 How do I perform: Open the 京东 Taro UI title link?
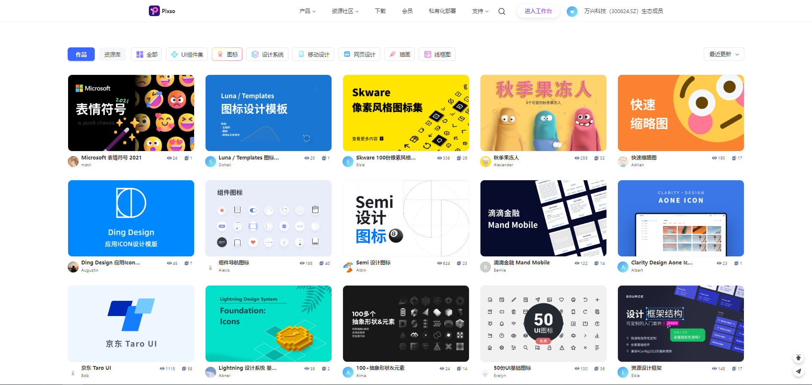(x=96, y=368)
